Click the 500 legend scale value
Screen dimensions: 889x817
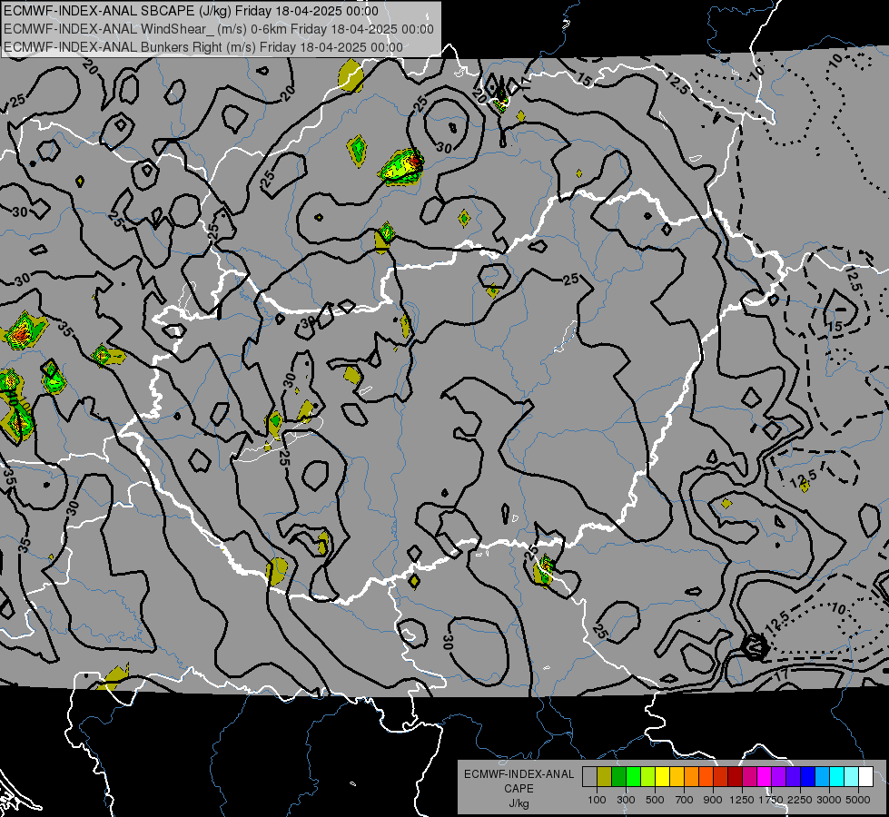(x=655, y=800)
